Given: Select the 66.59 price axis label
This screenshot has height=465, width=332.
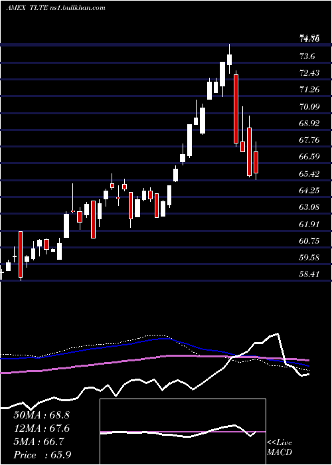Looking at the screenshot, I should click(309, 156).
